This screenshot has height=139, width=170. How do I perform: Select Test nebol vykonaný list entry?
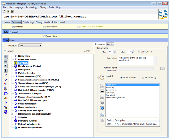[x=115, y=98]
